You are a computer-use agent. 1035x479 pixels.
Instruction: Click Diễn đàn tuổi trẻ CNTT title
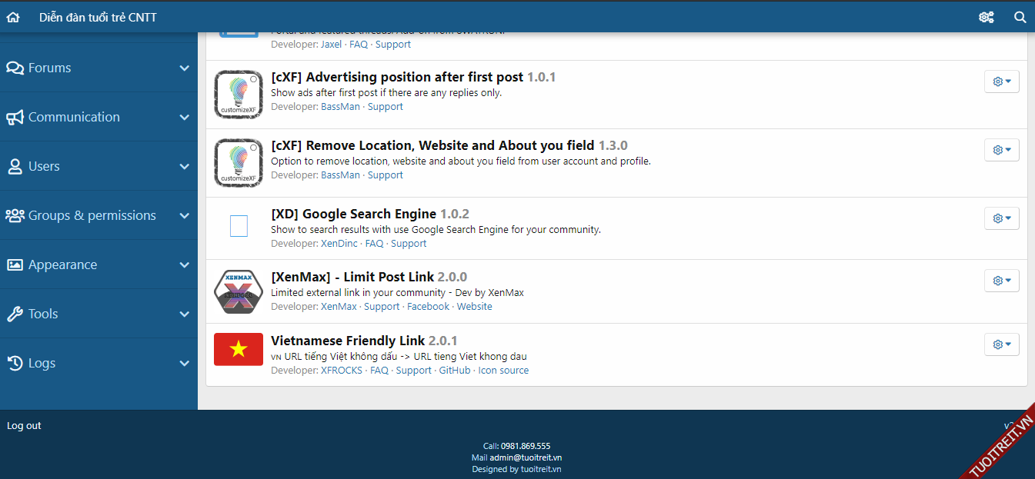coord(98,17)
